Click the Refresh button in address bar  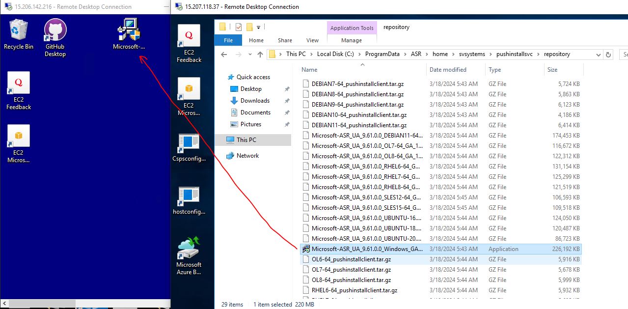[609, 55]
